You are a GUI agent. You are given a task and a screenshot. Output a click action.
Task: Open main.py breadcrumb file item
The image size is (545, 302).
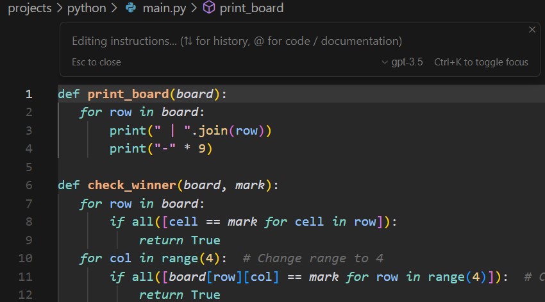point(163,8)
